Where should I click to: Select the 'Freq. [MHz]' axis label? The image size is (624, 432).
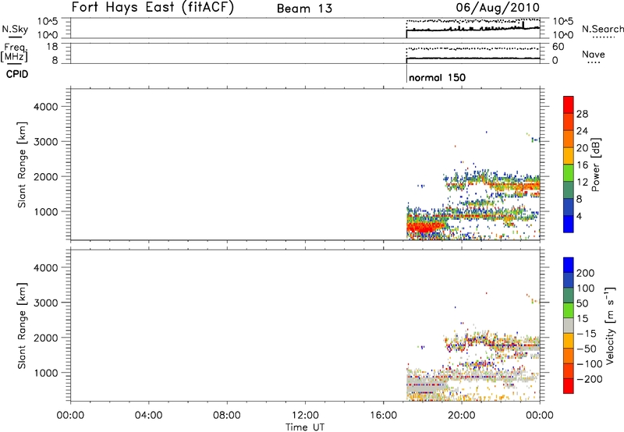15,52
